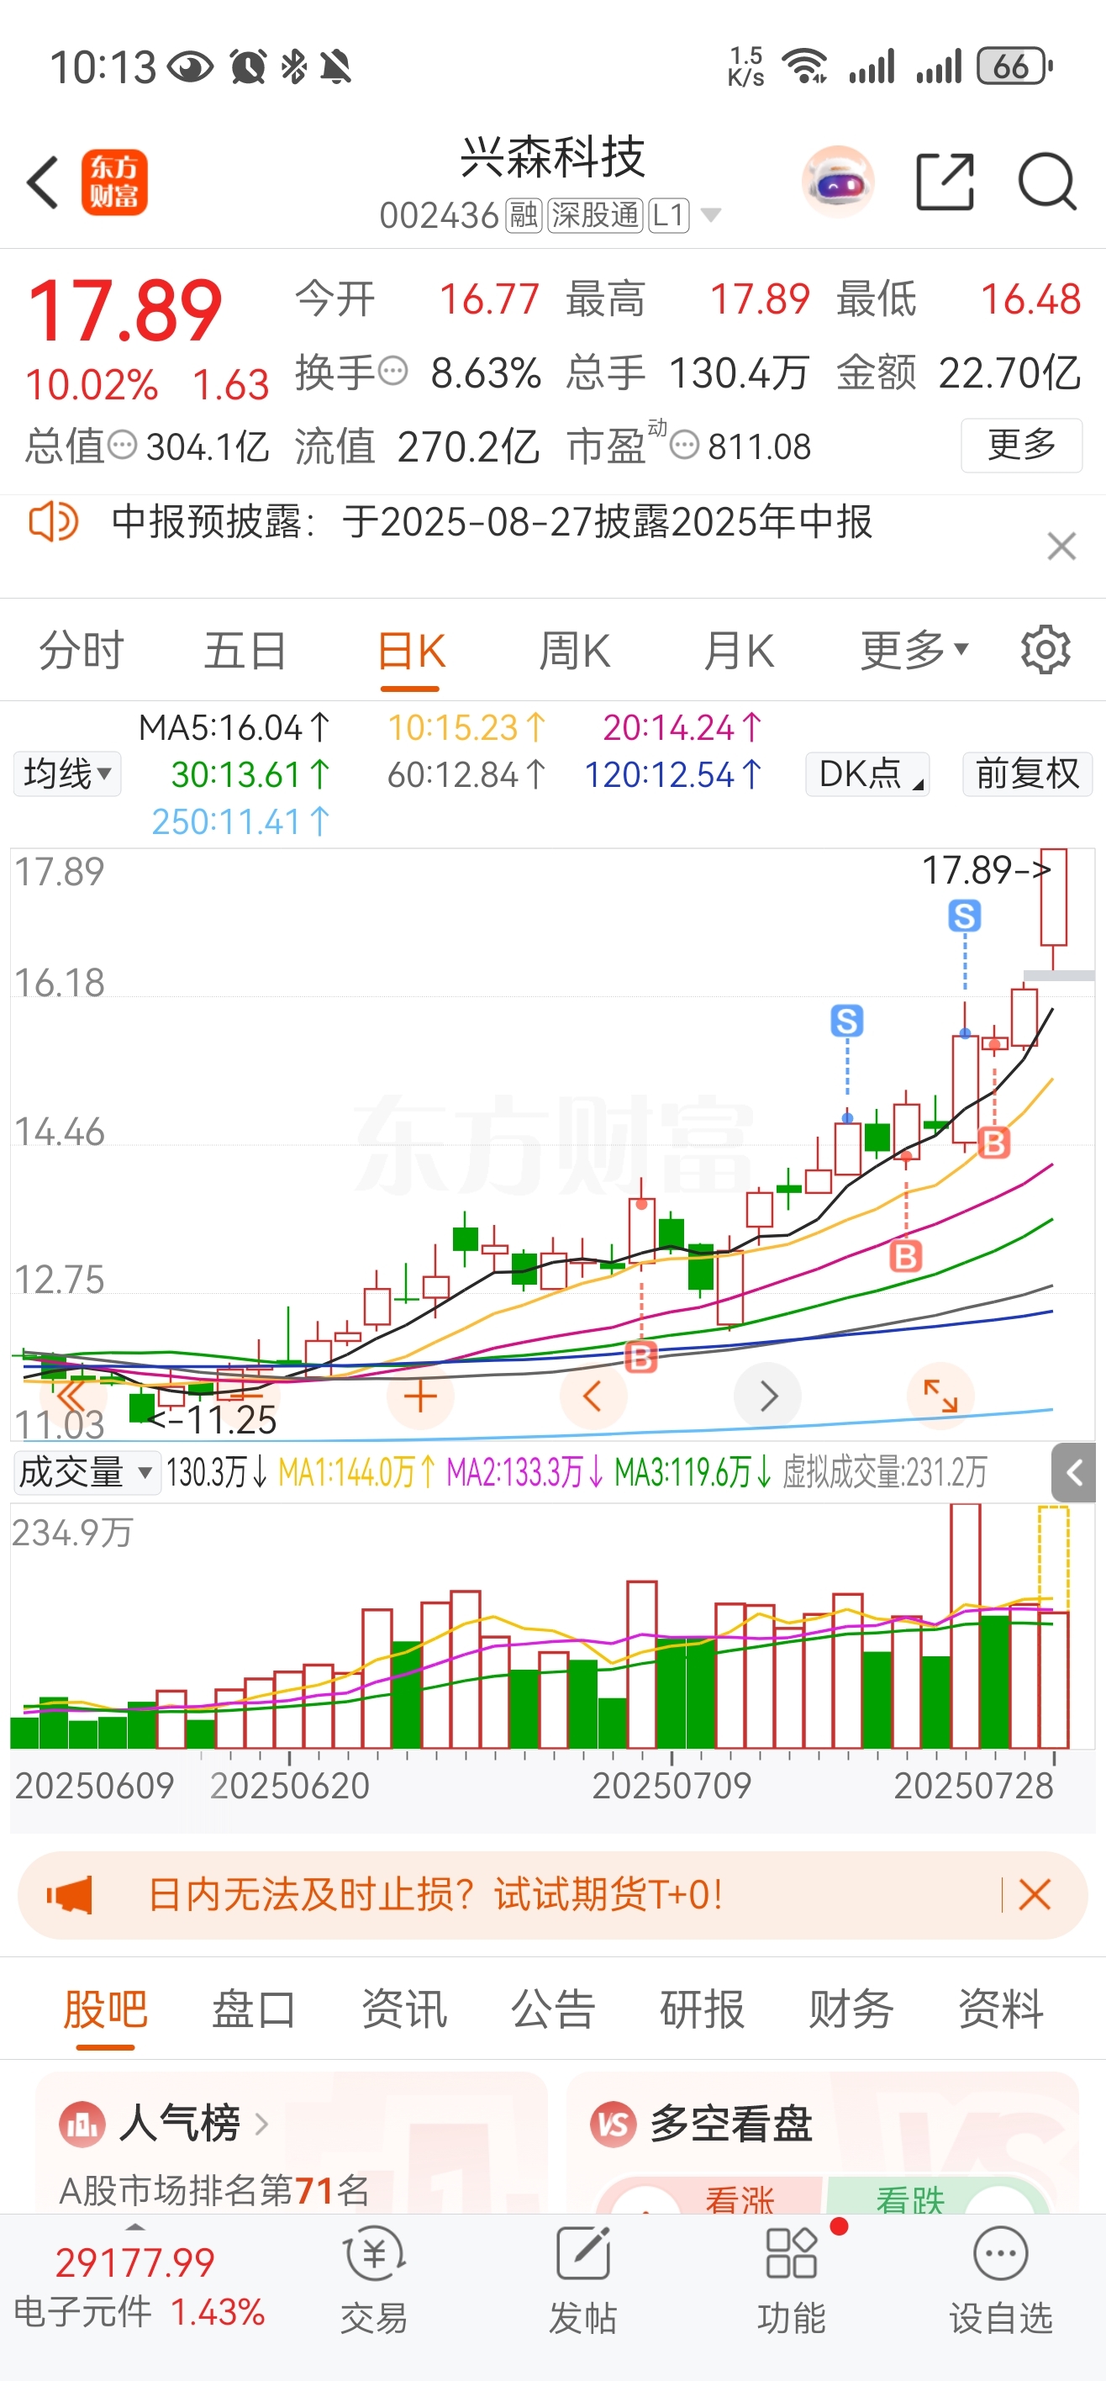Tap the B marker near 20250709
Viewport: 1106px width, 2381px height.
[x=641, y=1357]
